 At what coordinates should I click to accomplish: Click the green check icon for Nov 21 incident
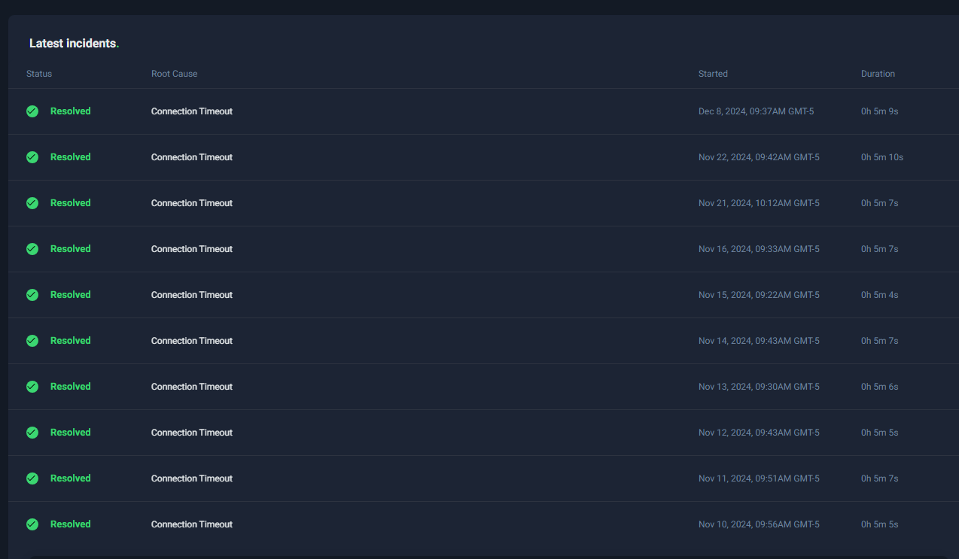pos(32,203)
